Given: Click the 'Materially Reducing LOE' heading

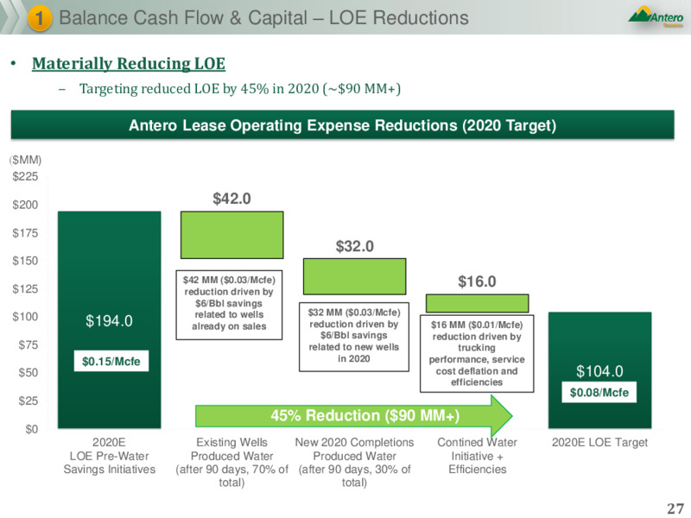Looking at the screenshot, I should (129, 63).
